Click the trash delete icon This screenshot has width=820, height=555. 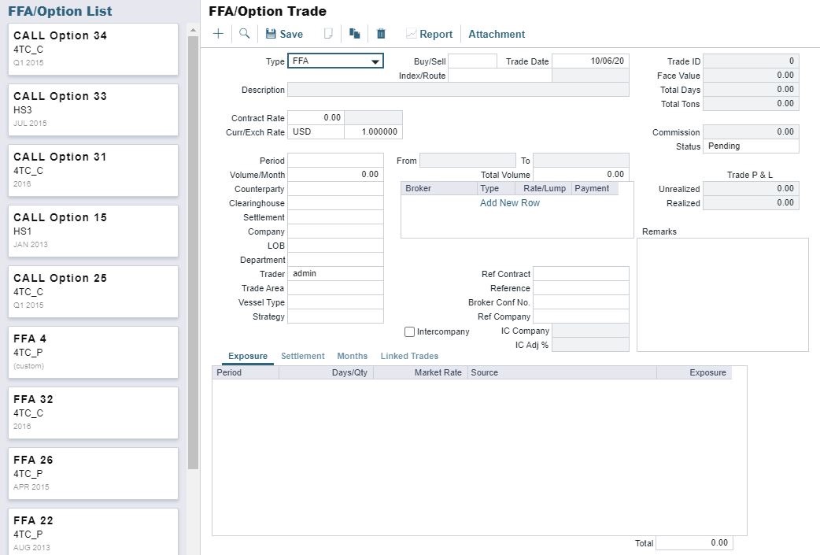point(381,34)
